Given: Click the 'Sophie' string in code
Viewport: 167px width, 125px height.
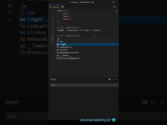Looking at the screenshot, I should tap(67, 19).
